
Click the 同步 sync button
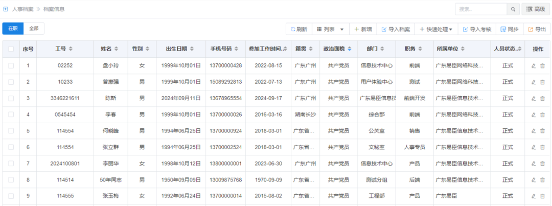point(510,30)
